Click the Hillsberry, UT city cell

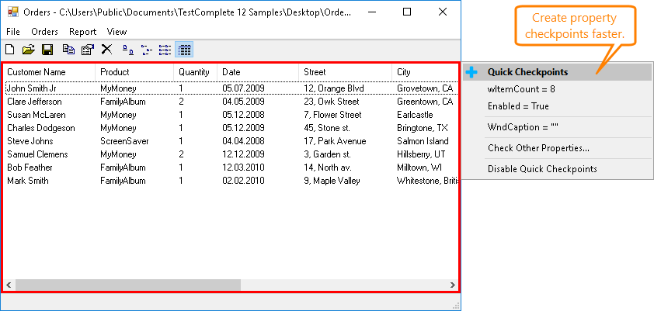(421, 154)
